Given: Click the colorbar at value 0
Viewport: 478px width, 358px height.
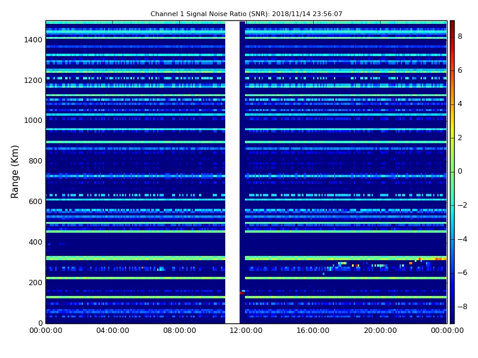Looking at the screenshot, I should click(452, 172).
